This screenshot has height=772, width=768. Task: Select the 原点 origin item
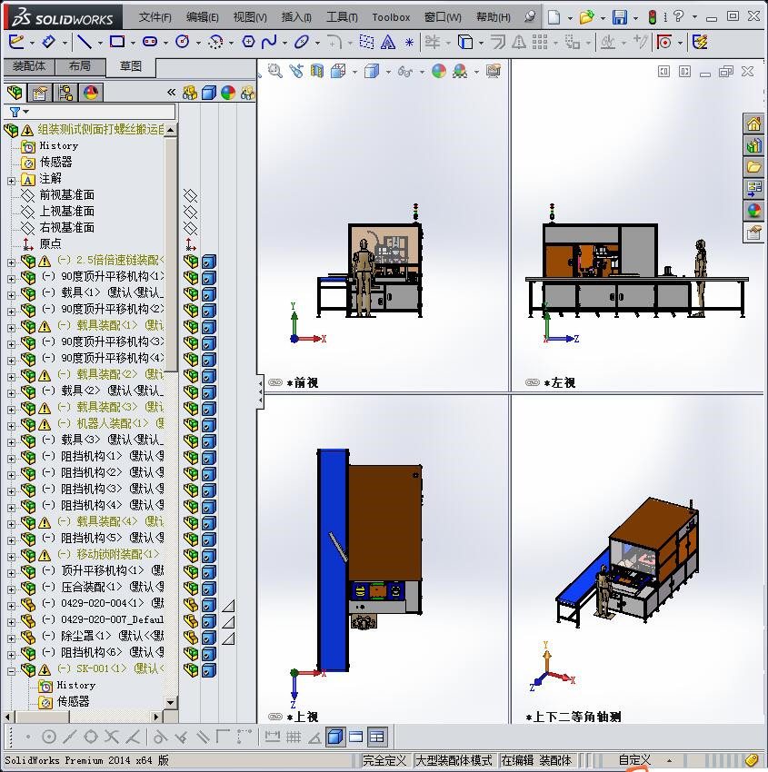(x=50, y=243)
